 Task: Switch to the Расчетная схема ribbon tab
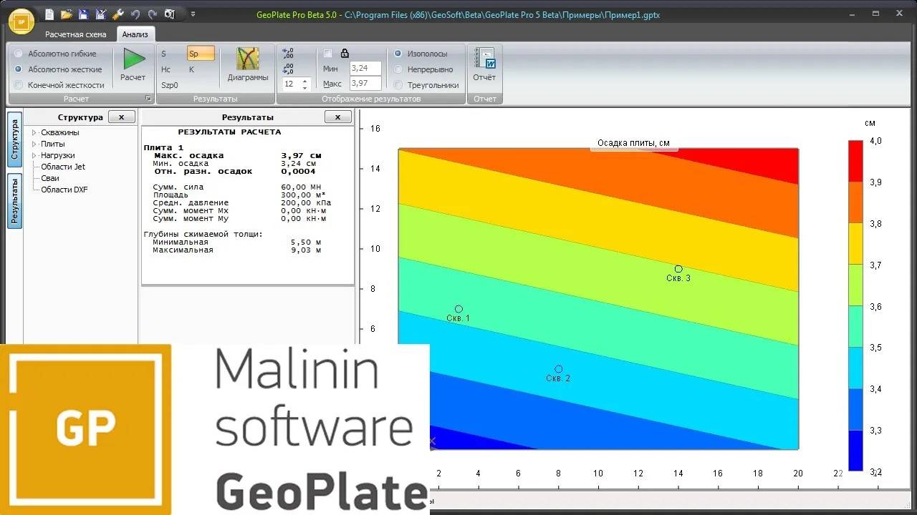pos(76,34)
